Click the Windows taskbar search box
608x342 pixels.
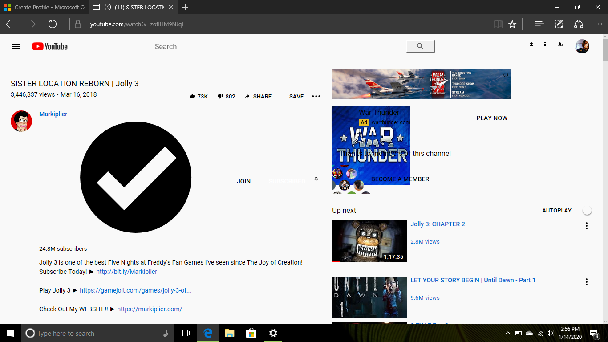97,333
